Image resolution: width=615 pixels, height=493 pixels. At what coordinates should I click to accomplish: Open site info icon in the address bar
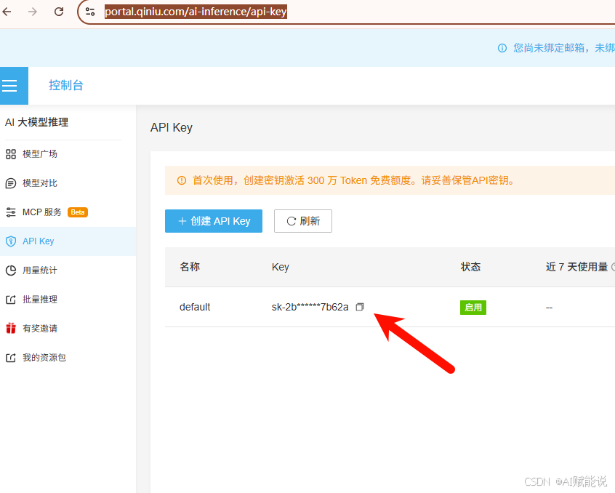click(90, 12)
